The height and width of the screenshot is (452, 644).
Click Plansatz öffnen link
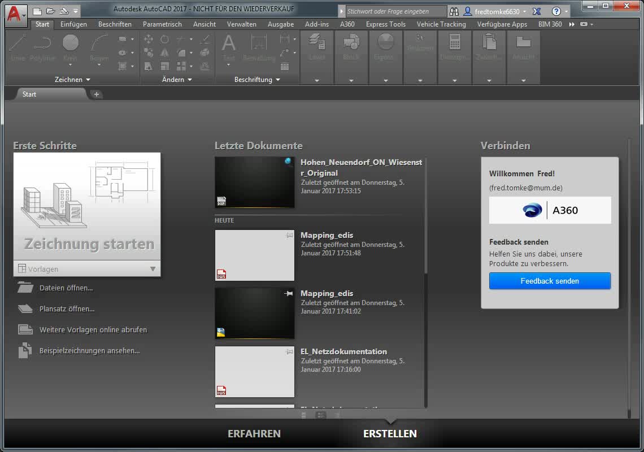pos(67,308)
